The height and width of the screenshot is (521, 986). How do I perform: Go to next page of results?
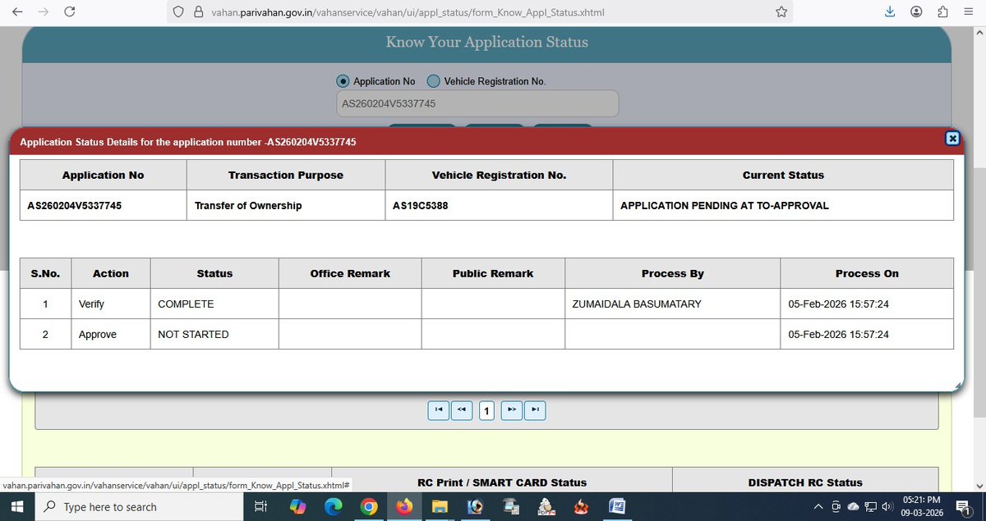point(511,409)
